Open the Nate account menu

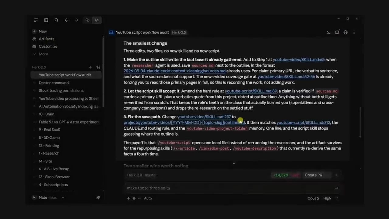49,198
